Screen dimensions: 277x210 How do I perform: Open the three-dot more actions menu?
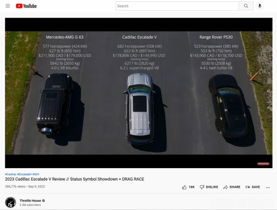point(268,188)
